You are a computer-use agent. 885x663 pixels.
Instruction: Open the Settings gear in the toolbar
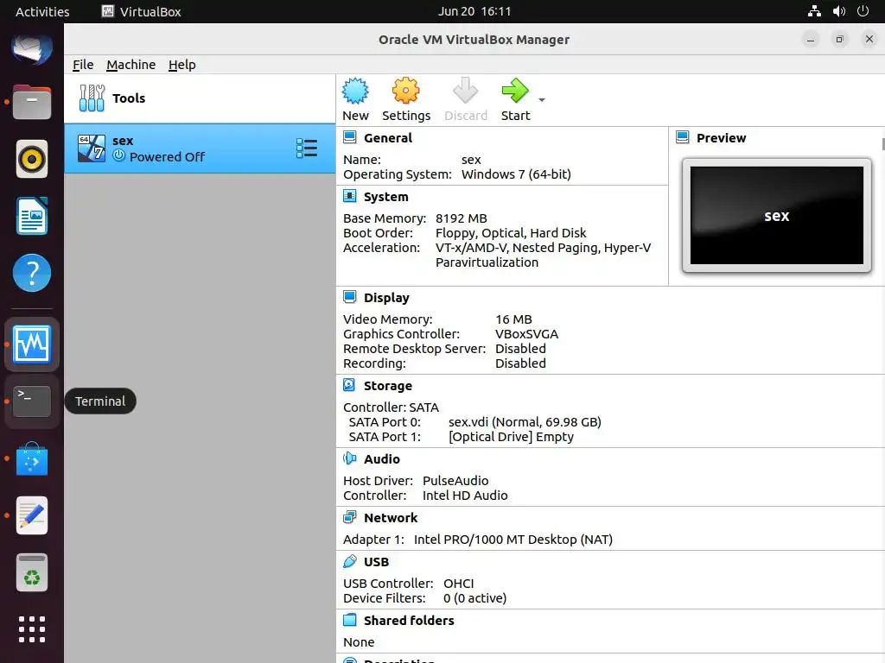coord(406,92)
